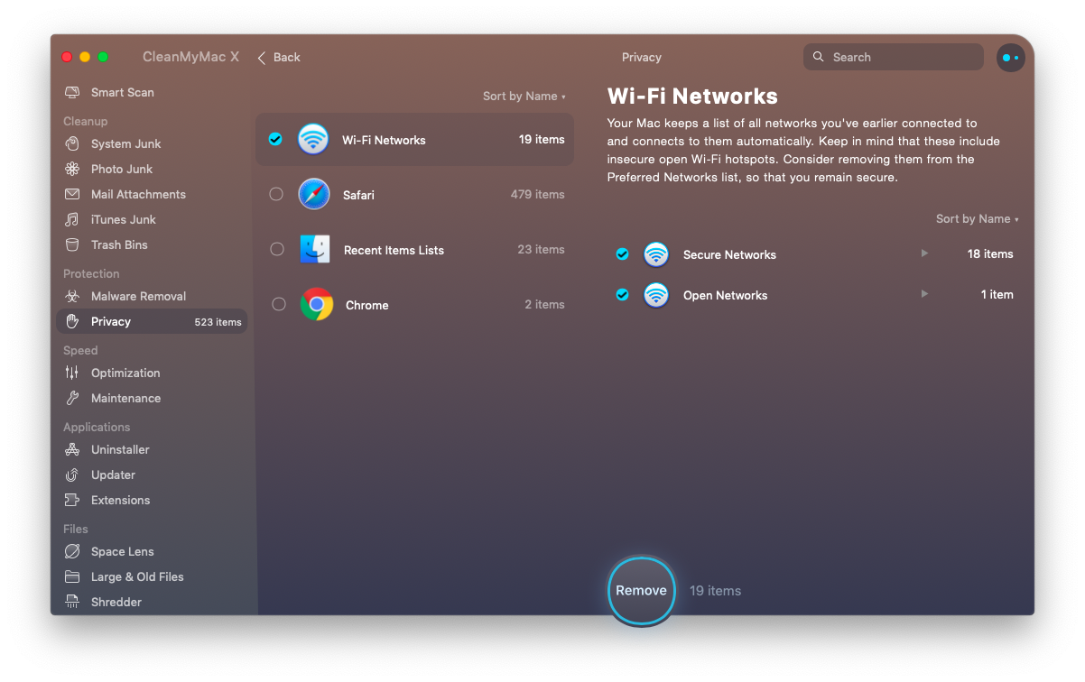Screen dimensions: 1085x682
Task: Click the 523 items badge on Privacy
Action: (x=218, y=322)
